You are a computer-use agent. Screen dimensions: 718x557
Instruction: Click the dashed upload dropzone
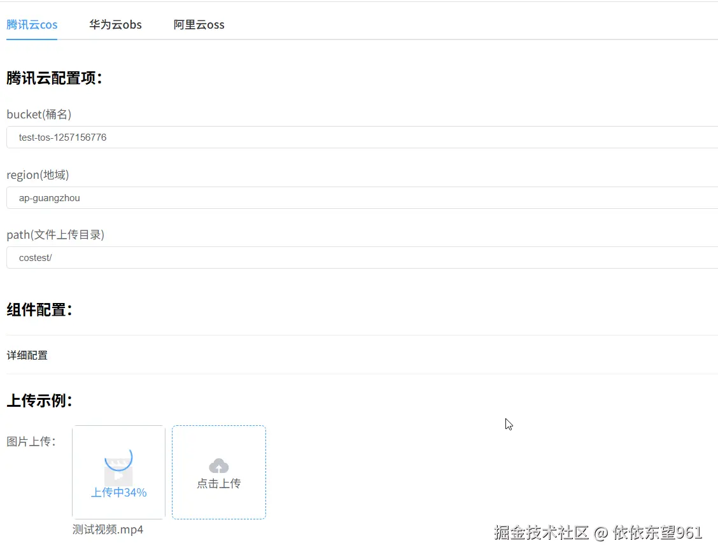tap(218, 472)
